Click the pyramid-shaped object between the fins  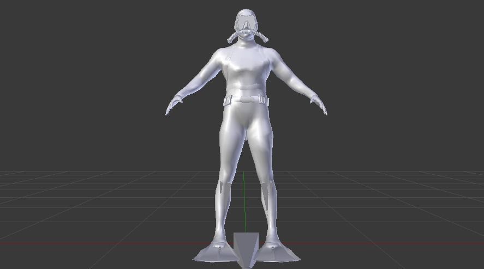coord(246,250)
